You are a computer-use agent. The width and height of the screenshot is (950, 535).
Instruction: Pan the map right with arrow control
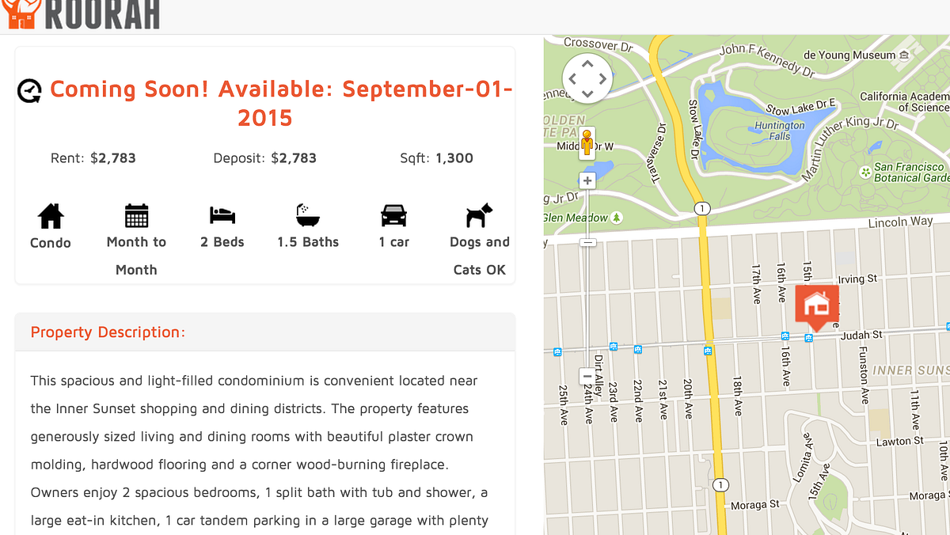[x=603, y=79]
